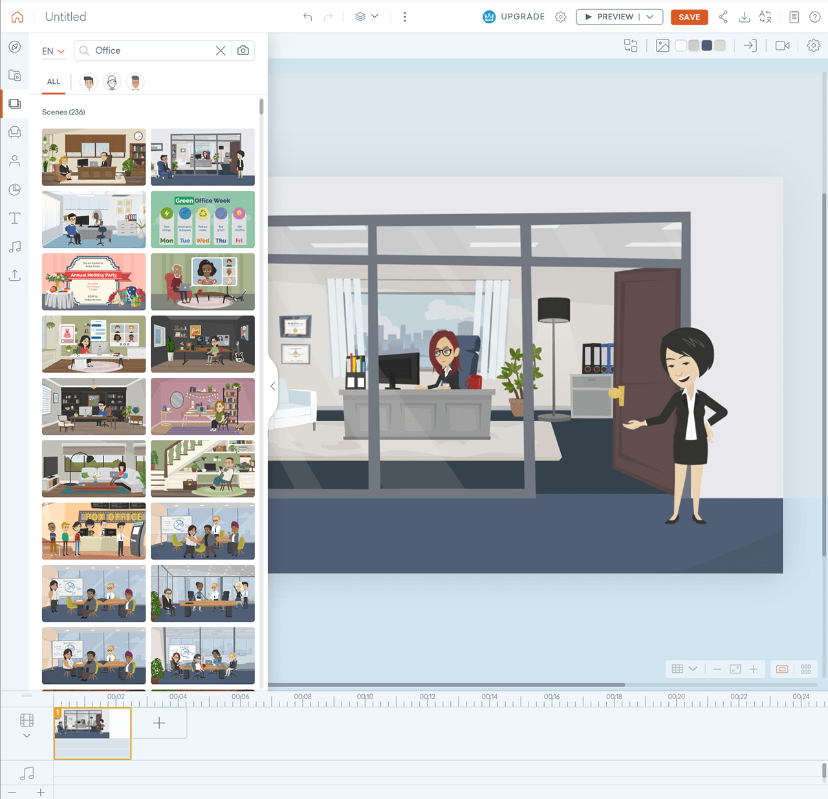828x799 pixels.
Task: Toggle the timeline film strip view icon
Action: pyautogui.click(x=27, y=720)
